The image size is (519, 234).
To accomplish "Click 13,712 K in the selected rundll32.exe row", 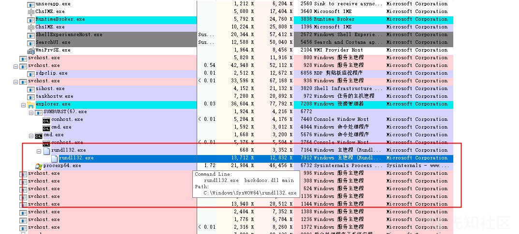I will (242, 158).
